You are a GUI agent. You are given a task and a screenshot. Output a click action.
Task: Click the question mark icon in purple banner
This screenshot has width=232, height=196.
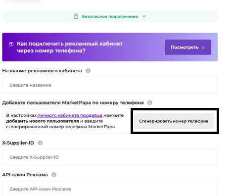tap(11, 44)
